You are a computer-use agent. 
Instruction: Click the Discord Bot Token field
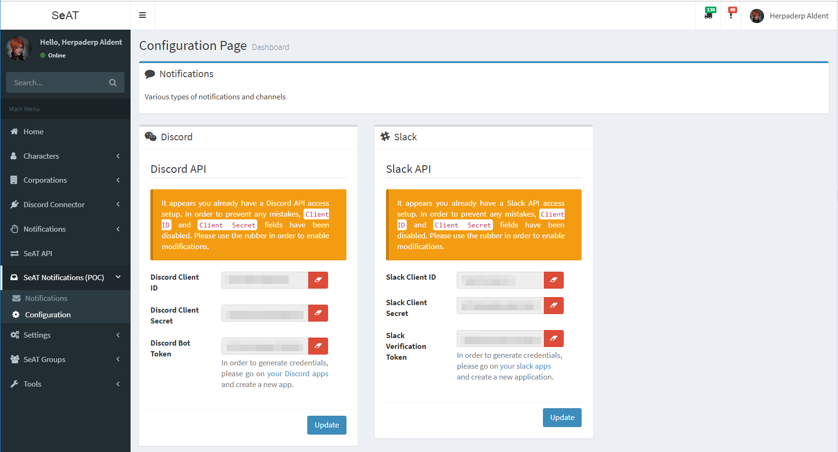pyautogui.click(x=265, y=346)
